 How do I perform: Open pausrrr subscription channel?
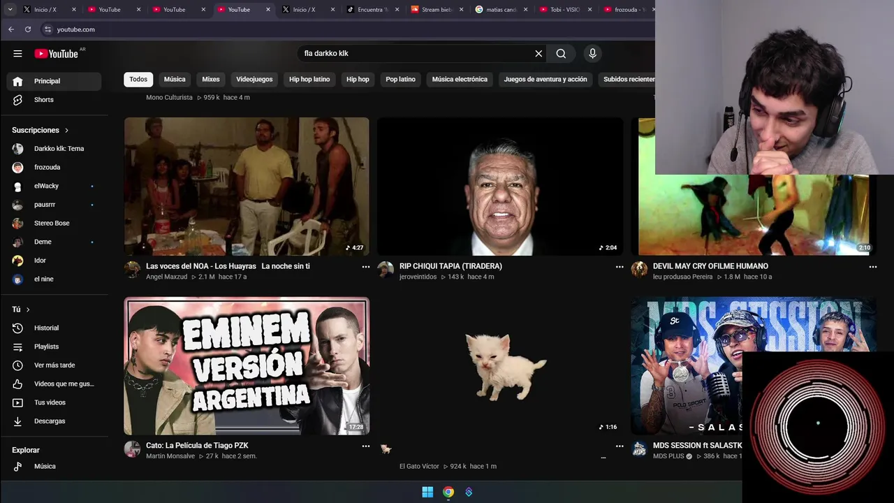coord(54,205)
